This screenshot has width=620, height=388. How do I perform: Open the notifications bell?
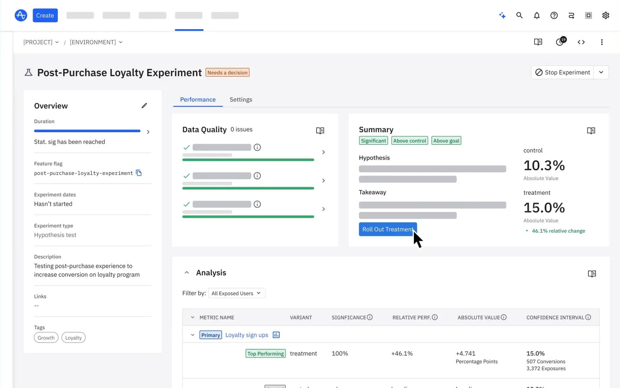(537, 15)
